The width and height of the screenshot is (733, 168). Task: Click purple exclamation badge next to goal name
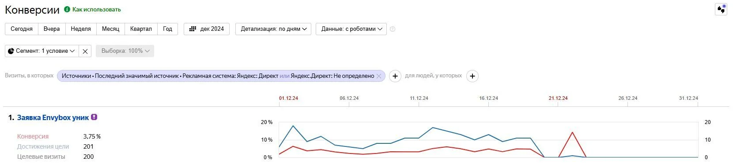click(x=94, y=117)
